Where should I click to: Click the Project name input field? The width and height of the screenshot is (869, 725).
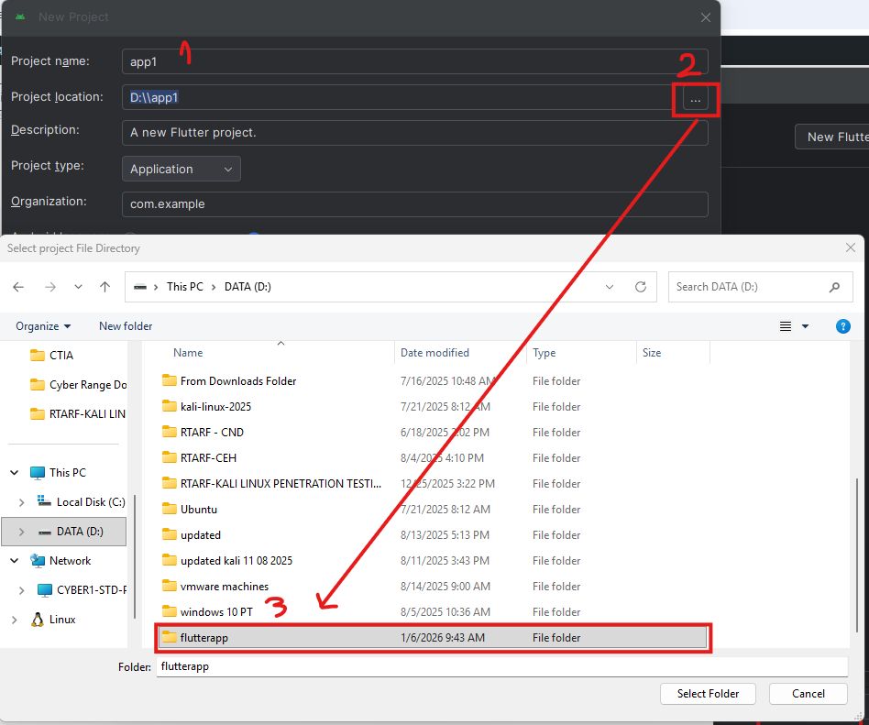click(414, 61)
